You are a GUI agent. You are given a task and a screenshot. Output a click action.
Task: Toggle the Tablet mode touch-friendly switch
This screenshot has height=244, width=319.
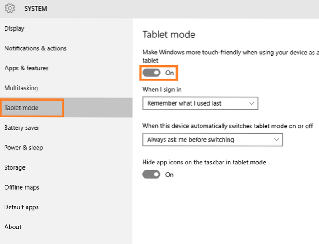coord(151,73)
